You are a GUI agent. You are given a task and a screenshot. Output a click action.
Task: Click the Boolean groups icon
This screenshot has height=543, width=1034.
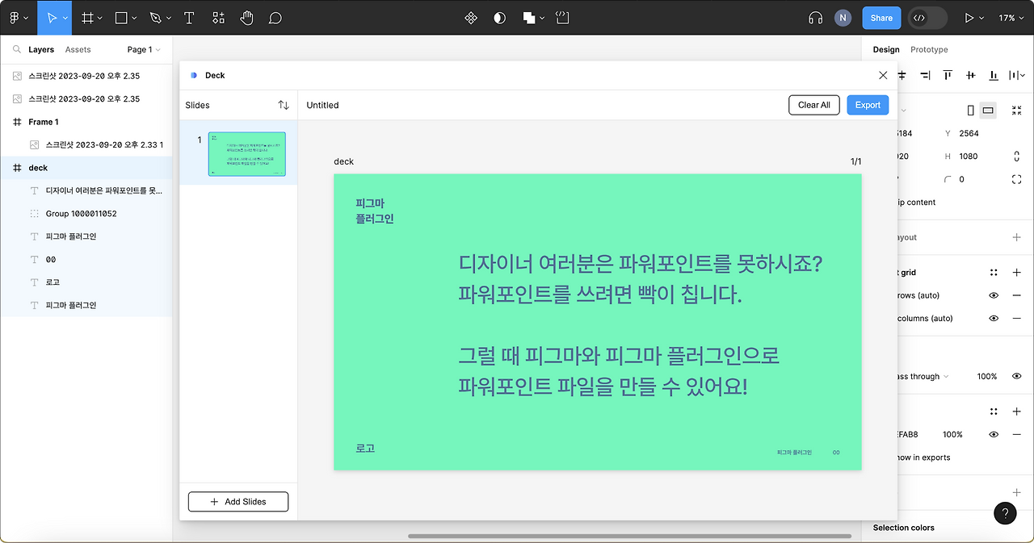click(x=528, y=17)
